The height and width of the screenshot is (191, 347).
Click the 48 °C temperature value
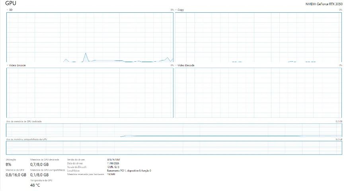[x=35, y=185]
